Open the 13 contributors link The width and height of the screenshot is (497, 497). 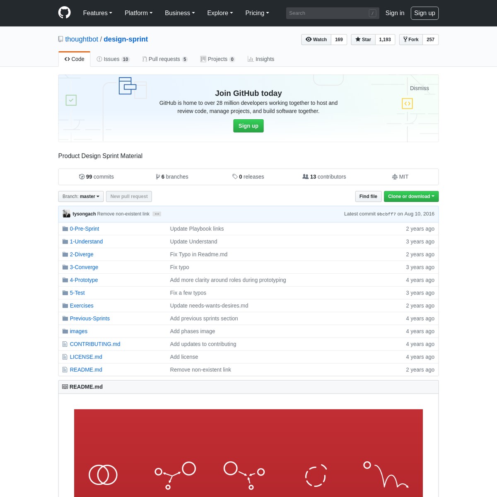[x=324, y=177]
